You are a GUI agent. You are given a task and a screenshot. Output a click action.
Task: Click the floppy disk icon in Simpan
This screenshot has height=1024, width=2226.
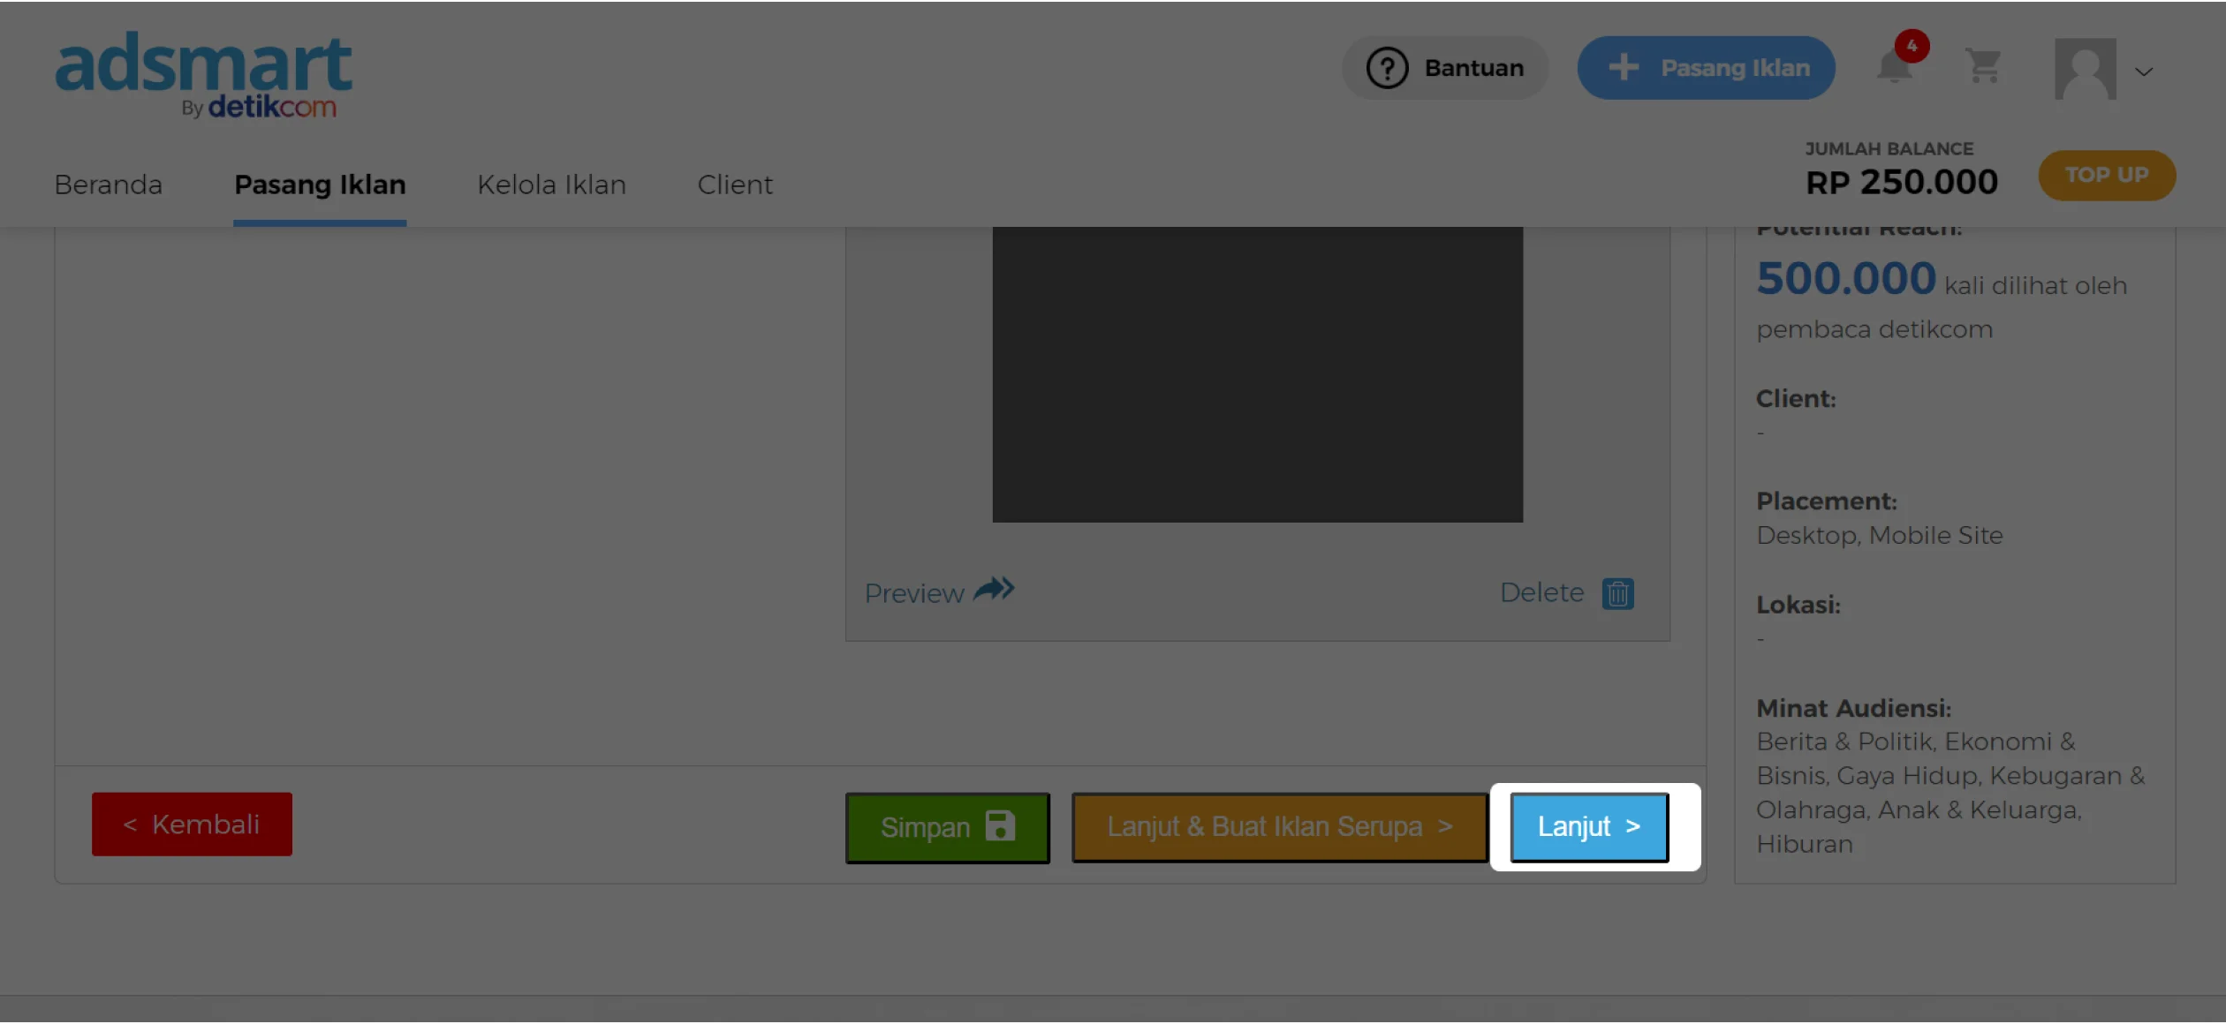1000,826
